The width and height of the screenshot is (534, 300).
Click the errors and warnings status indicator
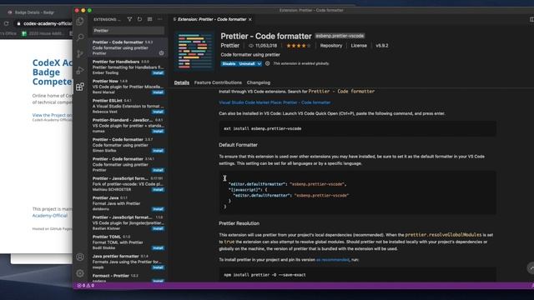tap(86, 285)
